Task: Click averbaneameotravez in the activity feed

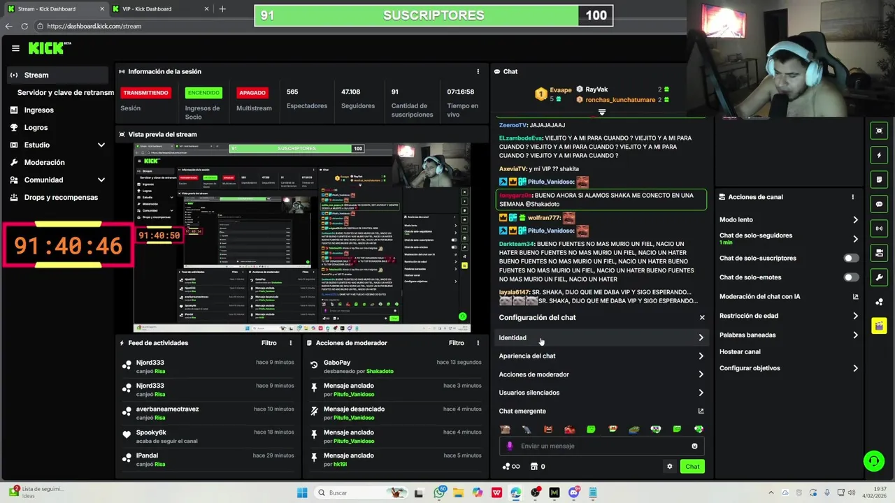Action: (x=168, y=409)
